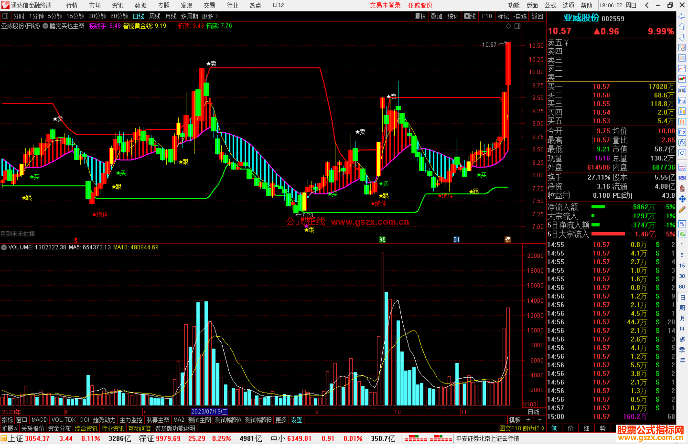
Task: Click the plus zoom-in button near 模板
Action: (528, 420)
